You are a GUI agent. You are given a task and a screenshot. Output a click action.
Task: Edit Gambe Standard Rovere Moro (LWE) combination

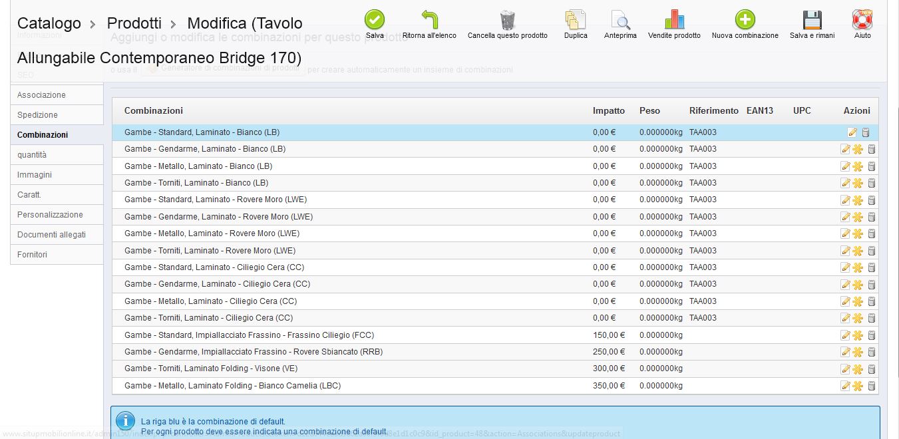846,200
